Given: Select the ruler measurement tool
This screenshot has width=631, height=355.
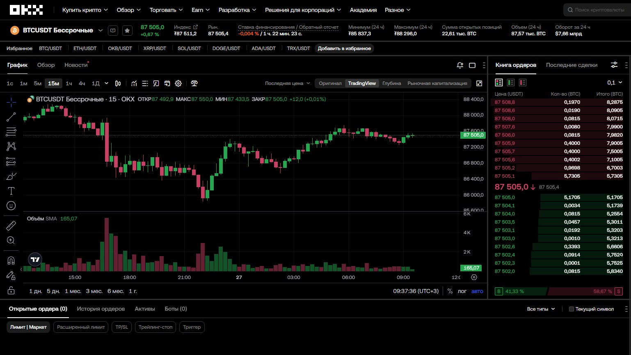Looking at the screenshot, I should (x=11, y=225).
